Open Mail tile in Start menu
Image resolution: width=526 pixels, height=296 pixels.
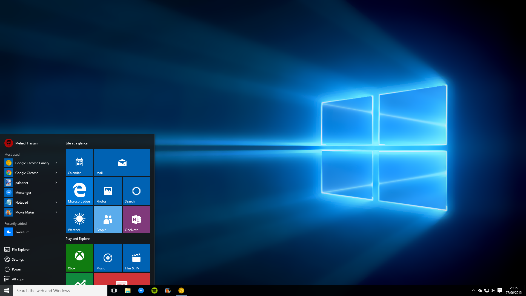click(122, 162)
